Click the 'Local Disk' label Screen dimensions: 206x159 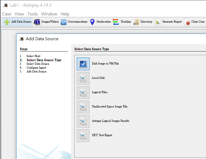click(x=98, y=78)
